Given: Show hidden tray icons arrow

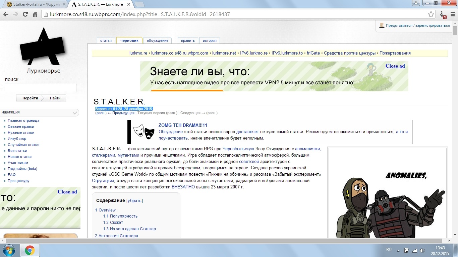Looking at the screenshot, I should click(398, 250).
